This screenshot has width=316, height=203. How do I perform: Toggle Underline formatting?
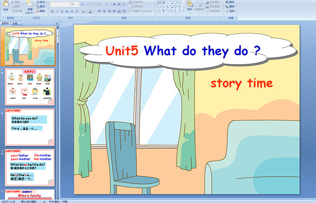62,11
